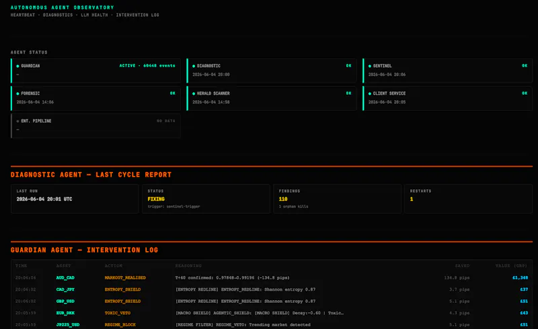Open the DIAGNOSTIC agent card title

[208, 66]
